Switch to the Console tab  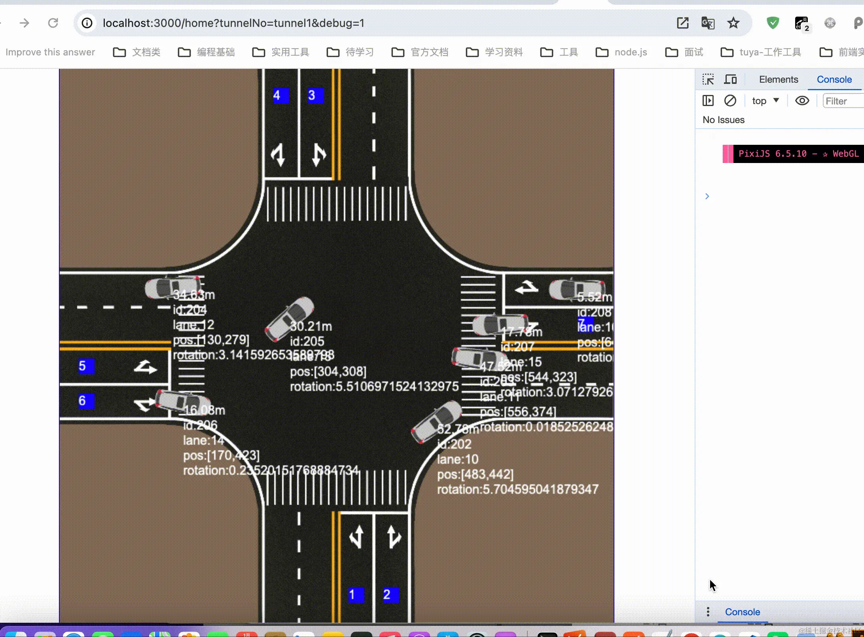pos(834,80)
